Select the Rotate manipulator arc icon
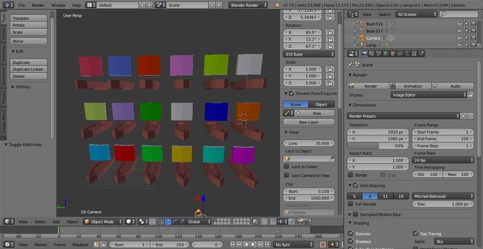Image resolution: width=483 pixels, height=249 pixels. coord(175,221)
